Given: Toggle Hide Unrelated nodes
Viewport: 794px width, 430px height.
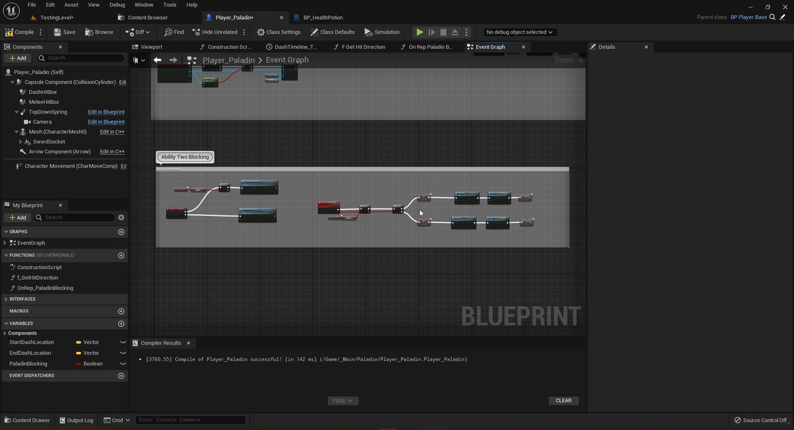Looking at the screenshot, I should coord(216,32).
